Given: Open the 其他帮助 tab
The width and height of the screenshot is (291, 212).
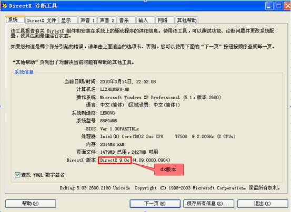Looking at the screenshot, I should (x=187, y=20).
